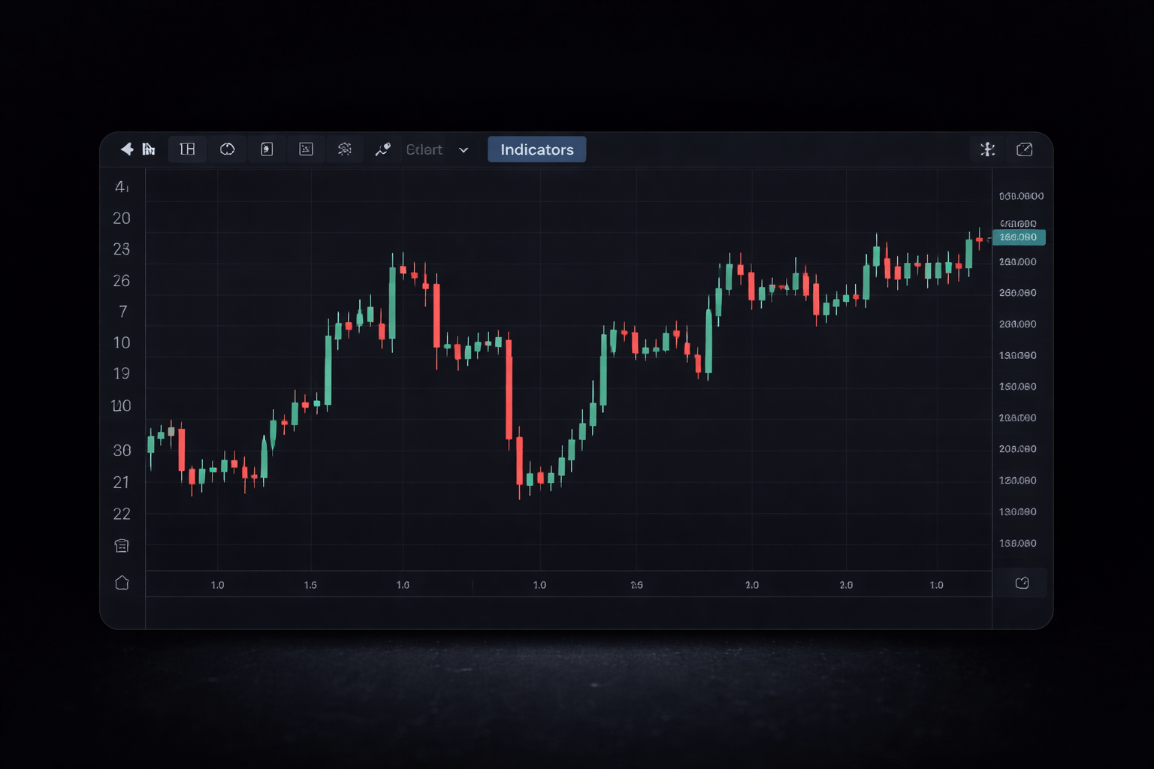Click the image snapshot icon in toolbar
1154x769 pixels.
point(306,149)
